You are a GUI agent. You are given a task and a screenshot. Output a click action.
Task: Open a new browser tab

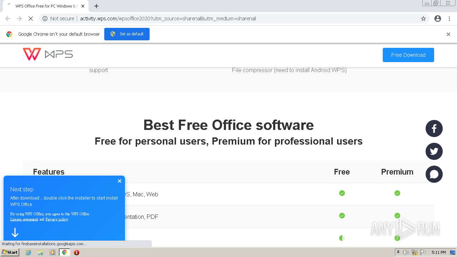[96, 6]
